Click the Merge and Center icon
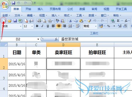The height and width of the screenshot is (97, 132). (70, 26)
